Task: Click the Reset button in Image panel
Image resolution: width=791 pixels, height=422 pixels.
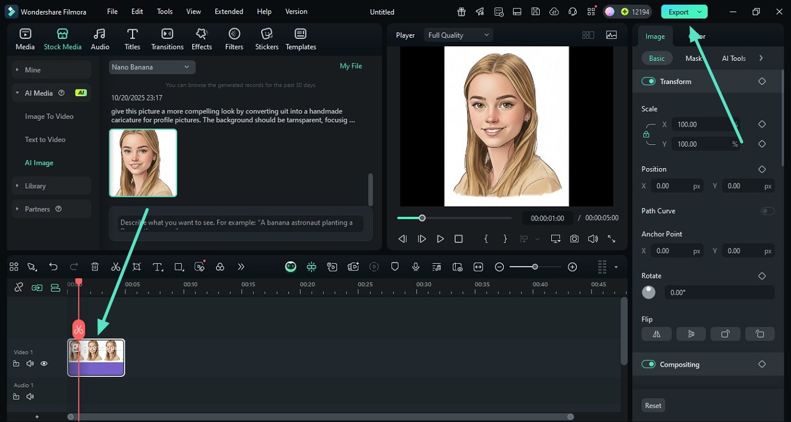Action: coord(653,405)
